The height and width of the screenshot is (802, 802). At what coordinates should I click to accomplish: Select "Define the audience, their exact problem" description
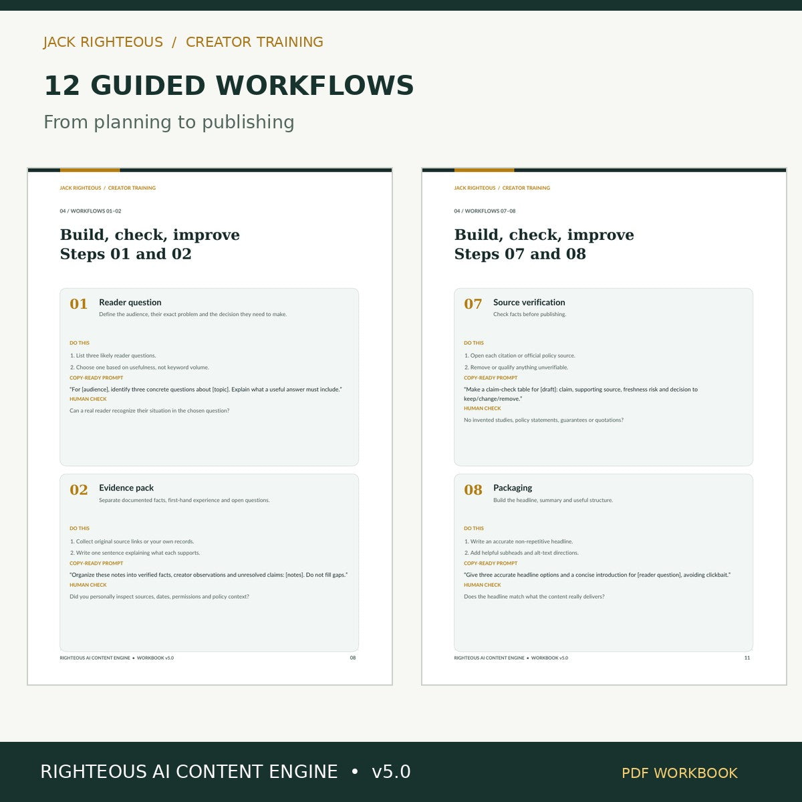pos(192,314)
